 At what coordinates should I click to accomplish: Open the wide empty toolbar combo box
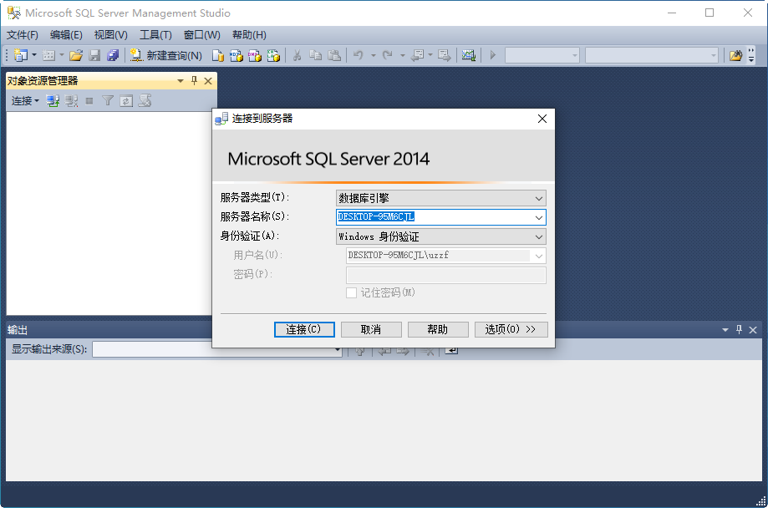click(x=652, y=55)
